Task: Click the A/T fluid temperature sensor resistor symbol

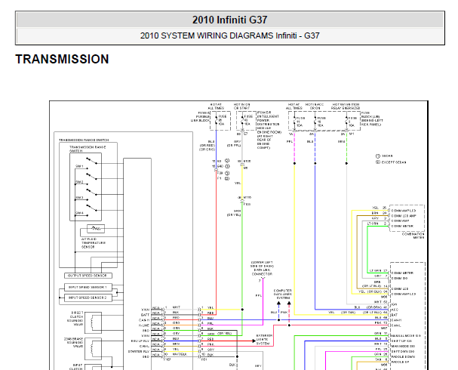Action: [x=96, y=229]
